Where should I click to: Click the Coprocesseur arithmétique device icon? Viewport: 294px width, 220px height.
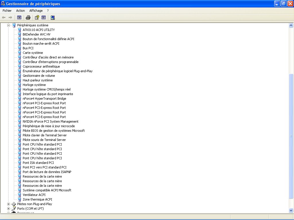tap(19, 66)
